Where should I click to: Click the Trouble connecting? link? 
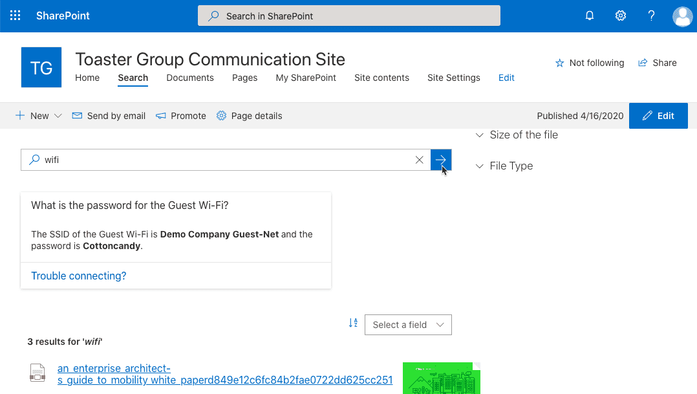coord(79,276)
